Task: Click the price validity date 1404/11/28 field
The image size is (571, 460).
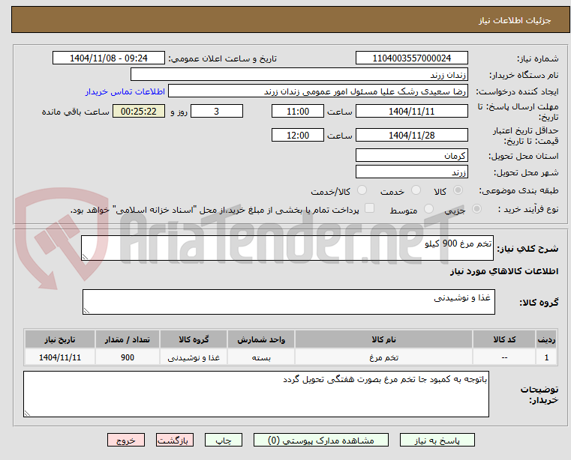Action: (411, 136)
